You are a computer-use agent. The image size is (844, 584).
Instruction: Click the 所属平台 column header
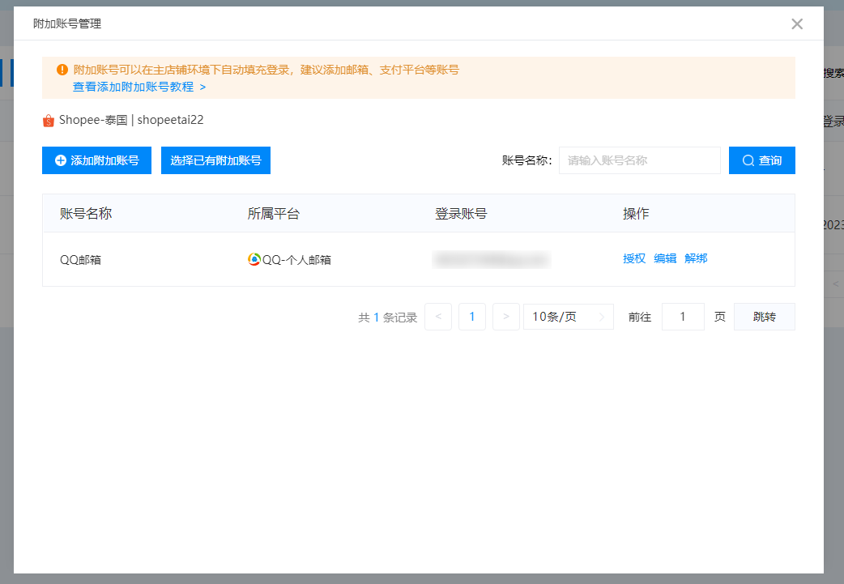click(274, 214)
